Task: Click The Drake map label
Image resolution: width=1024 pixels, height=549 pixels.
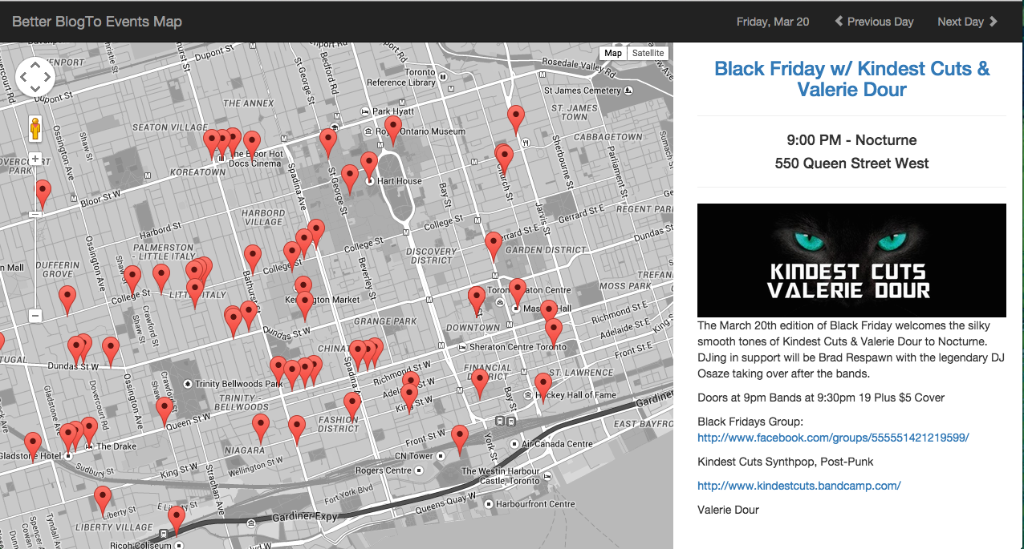Action: pyautogui.click(x=117, y=446)
